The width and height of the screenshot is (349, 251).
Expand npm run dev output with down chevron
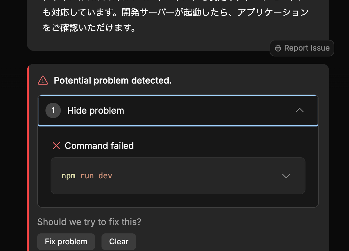(286, 176)
